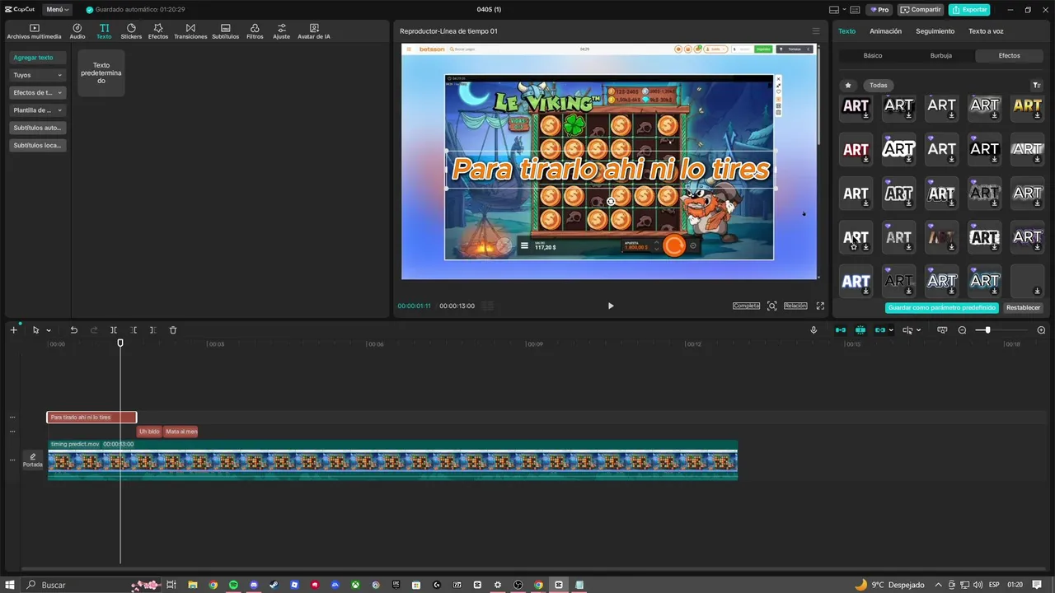The image size is (1055, 593).
Task: Click the favorites star in effects panel
Action: tap(847, 85)
